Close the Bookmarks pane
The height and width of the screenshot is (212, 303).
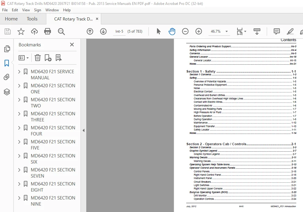coord(72,45)
